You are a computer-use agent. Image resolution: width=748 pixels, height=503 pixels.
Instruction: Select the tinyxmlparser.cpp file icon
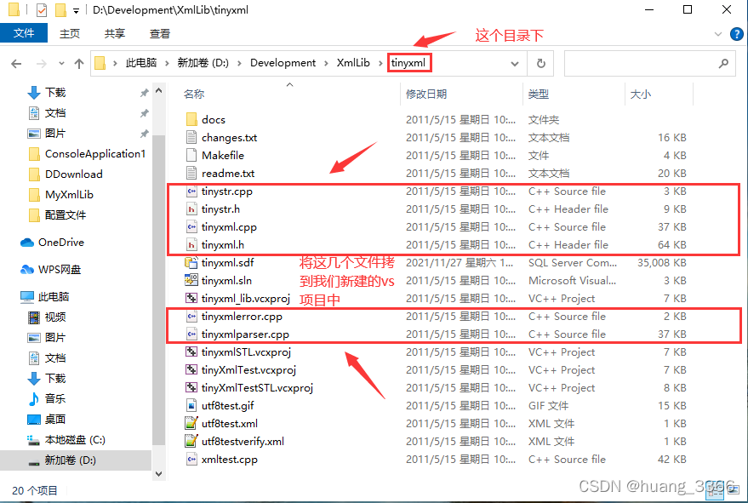(191, 334)
